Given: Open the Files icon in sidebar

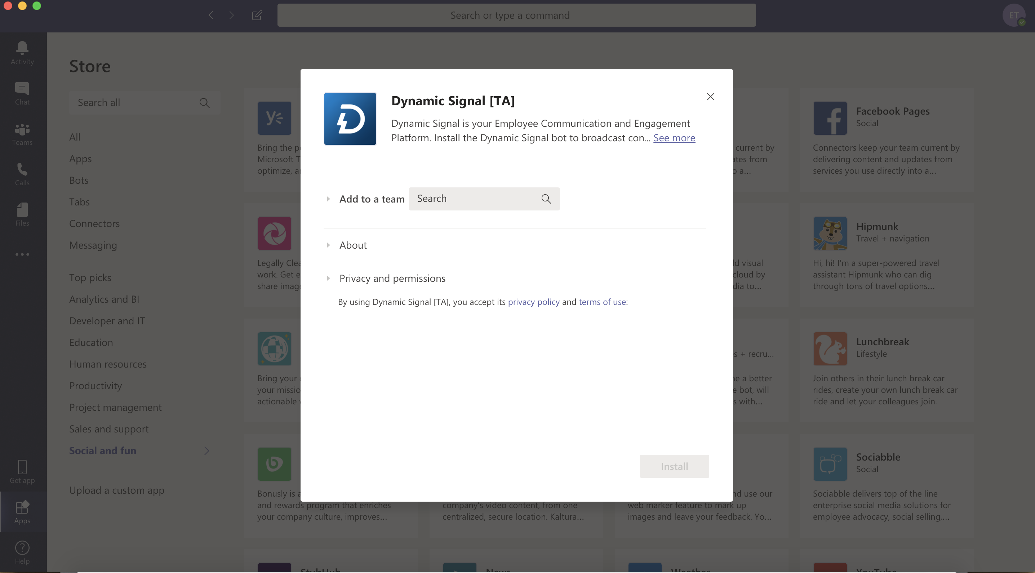Looking at the screenshot, I should (x=22, y=209).
